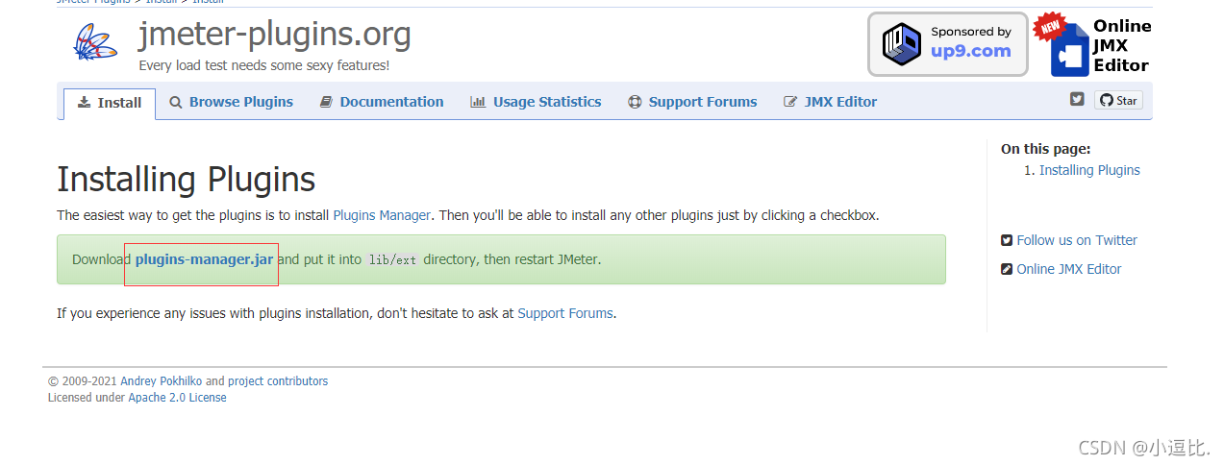Screen dimensions: 1224x465
Task: Open the Install tab
Action: tap(110, 103)
